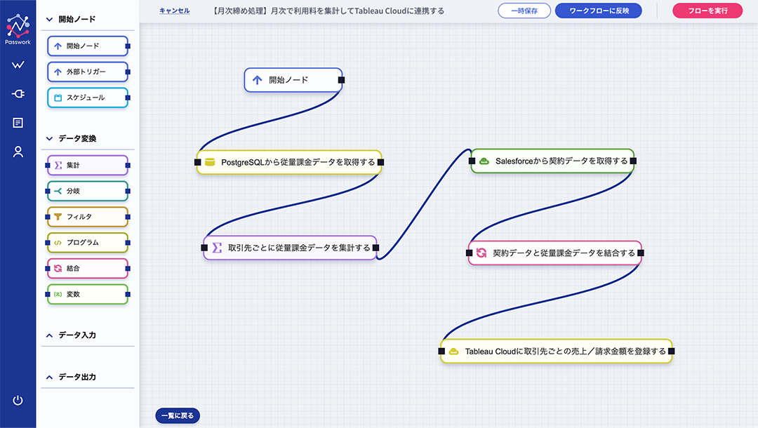Click the 一覧に戻る button
This screenshot has width=758, height=428.
coord(178,415)
